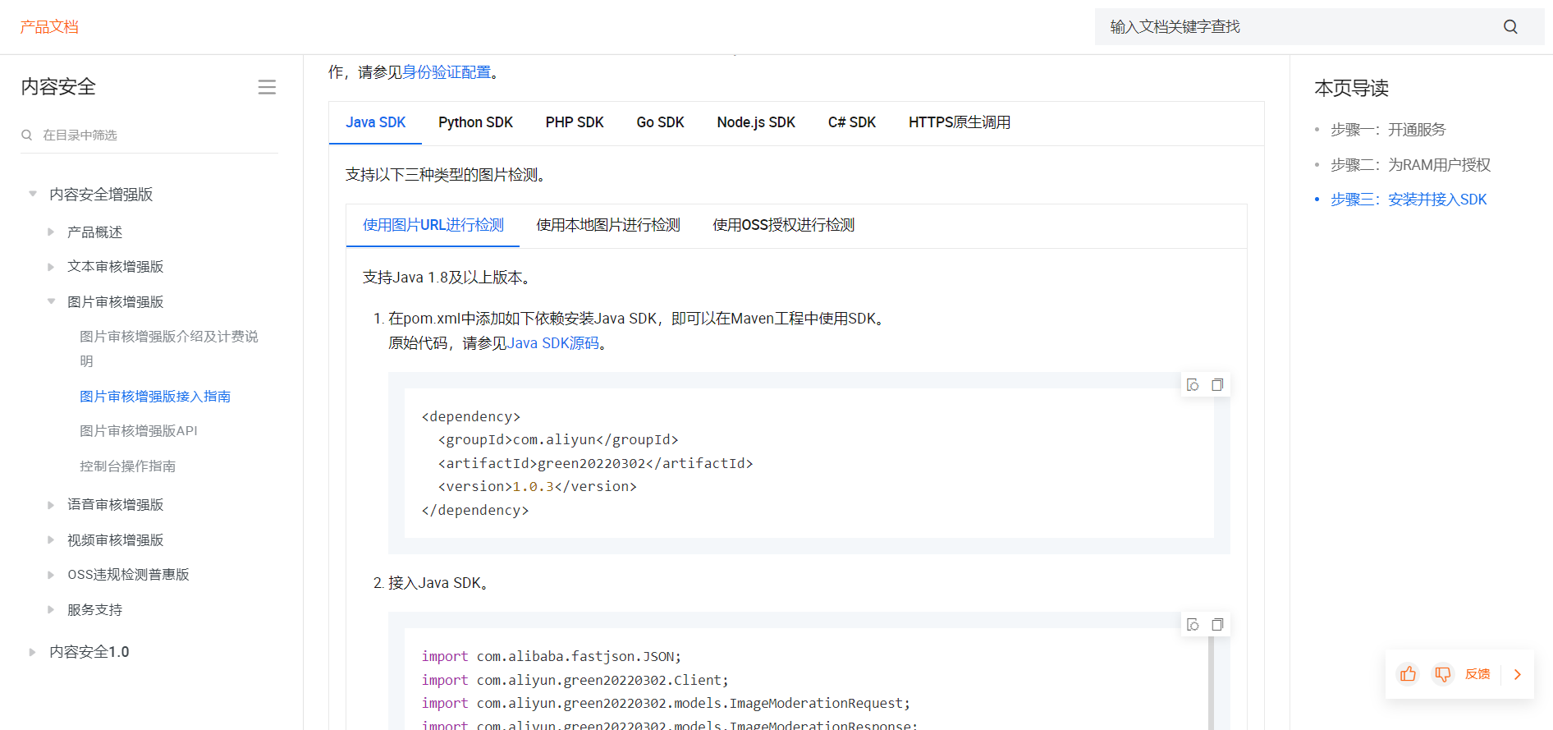The width and height of the screenshot is (1553, 730).
Task: Click the 1.0.3 version line in code
Action: (538, 487)
